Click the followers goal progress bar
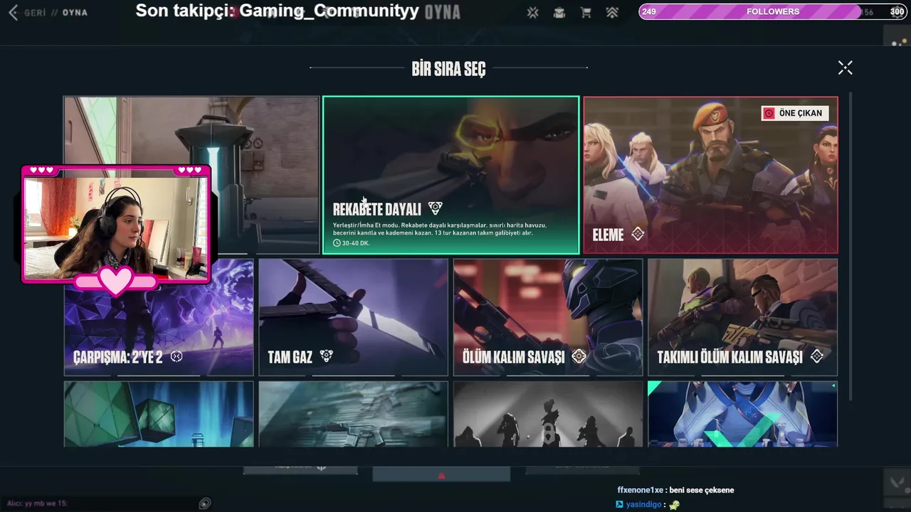Viewport: 911px width, 512px height. point(772,11)
